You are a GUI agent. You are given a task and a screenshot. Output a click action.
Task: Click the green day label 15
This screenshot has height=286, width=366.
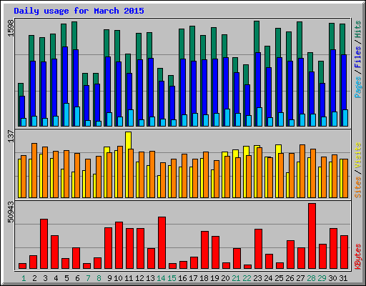[172, 278]
